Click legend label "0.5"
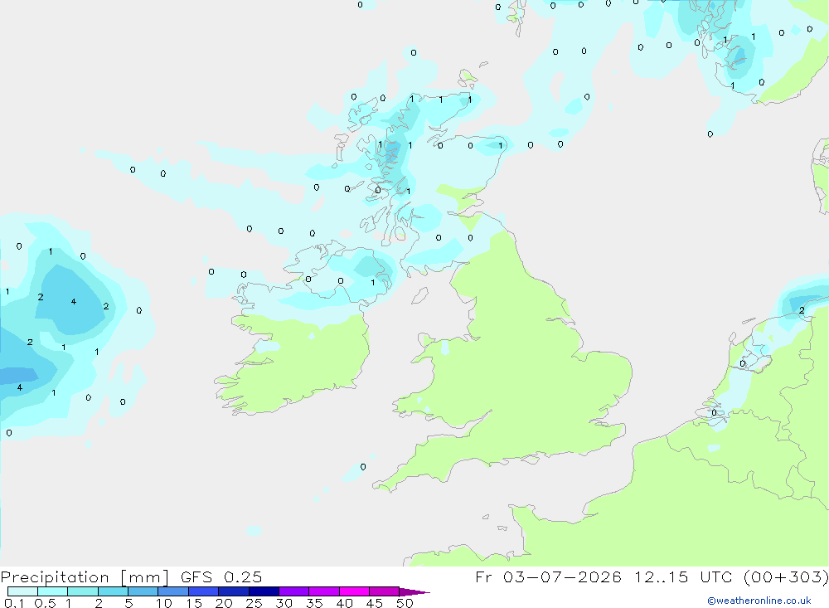 45,603
